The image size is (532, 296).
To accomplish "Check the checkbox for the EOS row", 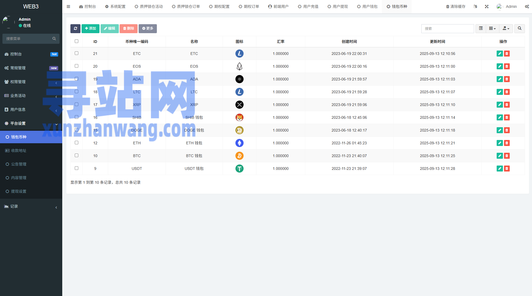I will point(76,66).
